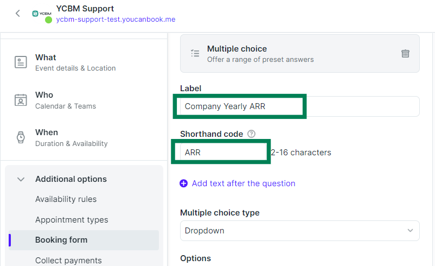Open the Collect payments menu item
This screenshot has width=435, height=266.
(x=68, y=261)
